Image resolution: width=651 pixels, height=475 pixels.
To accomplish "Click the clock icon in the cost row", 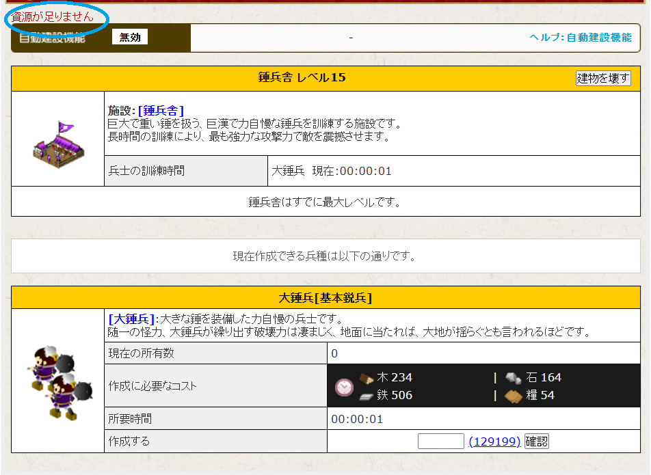I will coord(344,387).
